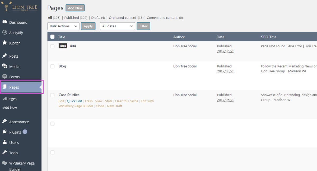This screenshot has width=317, height=171.
Task: Sort by the Title column header
Action: pos(62,37)
